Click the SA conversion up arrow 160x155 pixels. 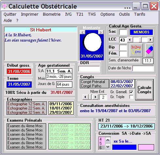point(108,140)
